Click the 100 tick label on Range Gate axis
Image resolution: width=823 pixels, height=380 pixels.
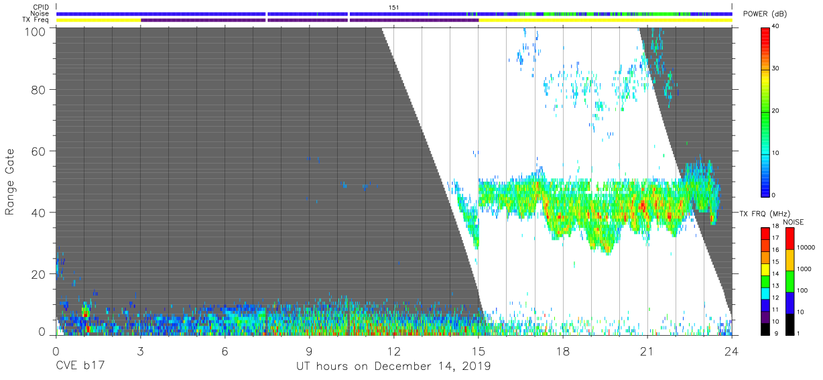[34, 31]
